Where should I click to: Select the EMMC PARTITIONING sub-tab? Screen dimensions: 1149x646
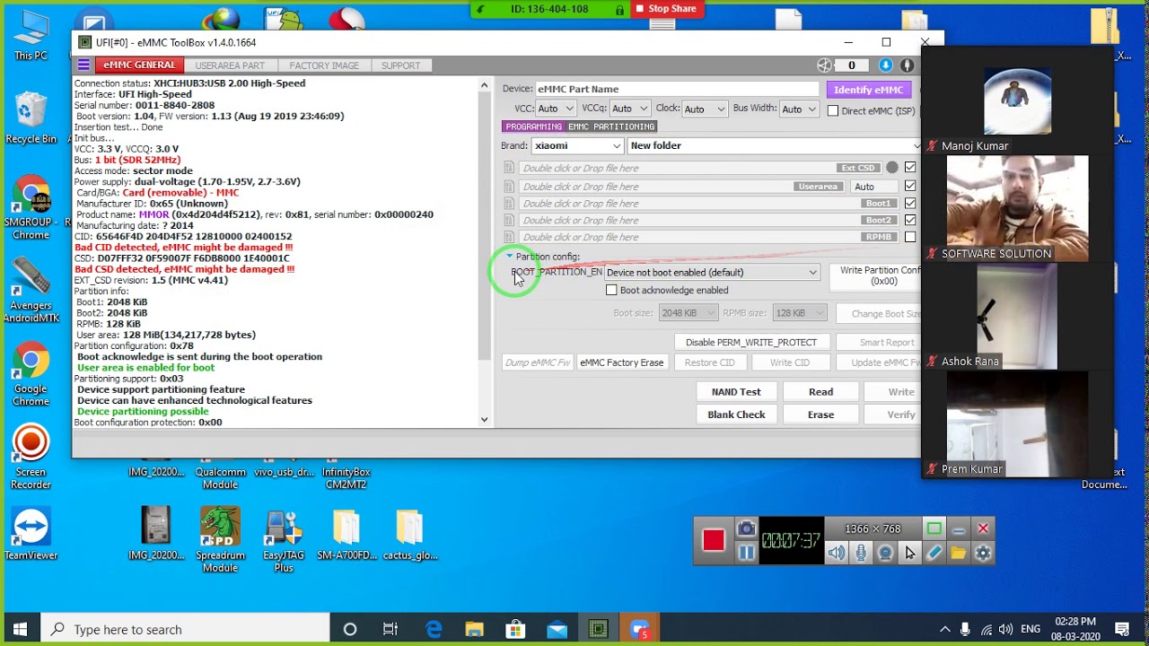(x=611, y=127)
